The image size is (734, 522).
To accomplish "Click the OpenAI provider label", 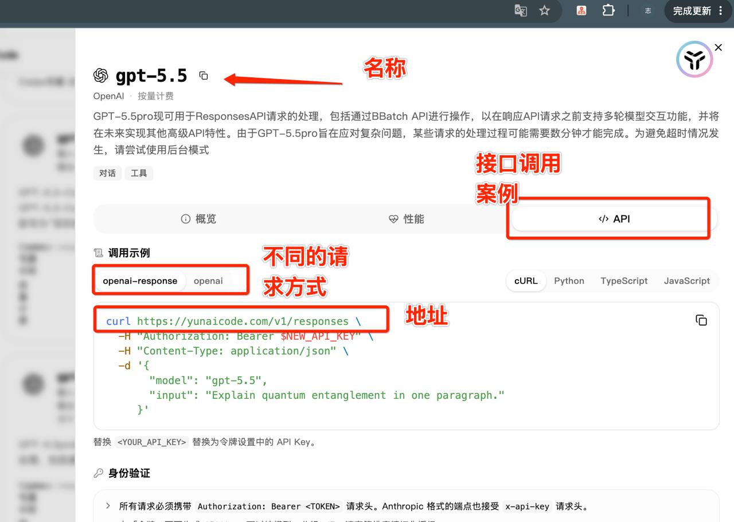I will [x=108, y=96].
